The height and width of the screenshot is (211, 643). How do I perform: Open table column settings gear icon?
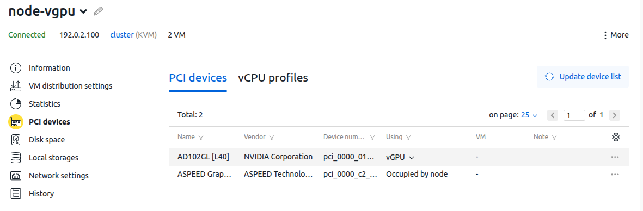(616, 137)
